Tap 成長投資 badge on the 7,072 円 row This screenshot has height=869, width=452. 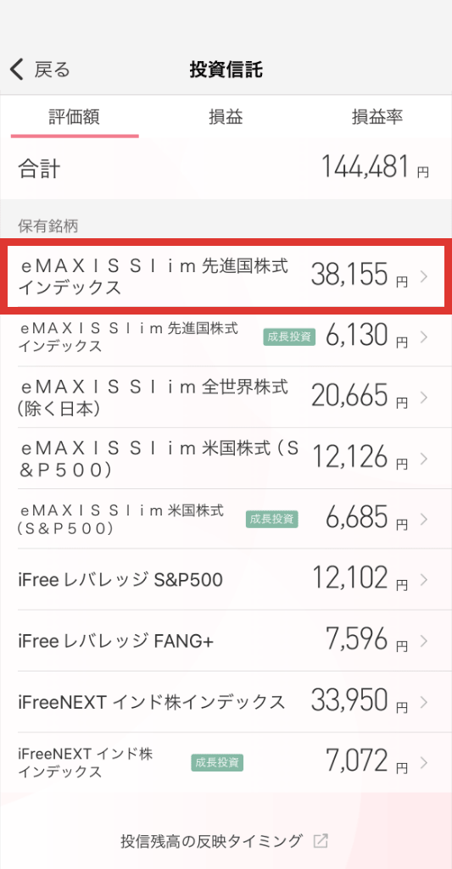coord(217,762)
